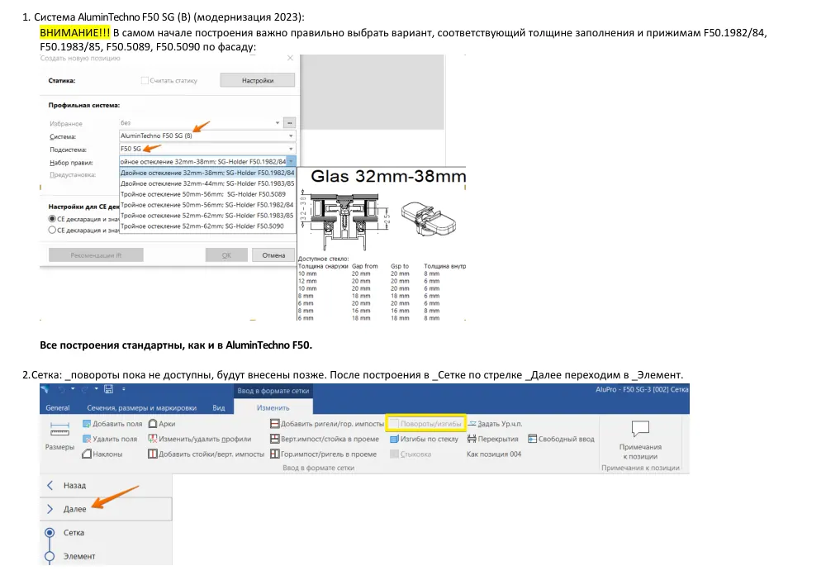826x585 pixels.
Task: Choose Двойное остекление 32mm-38mm F50.1982/84 option
Action: tap(207, 173)
